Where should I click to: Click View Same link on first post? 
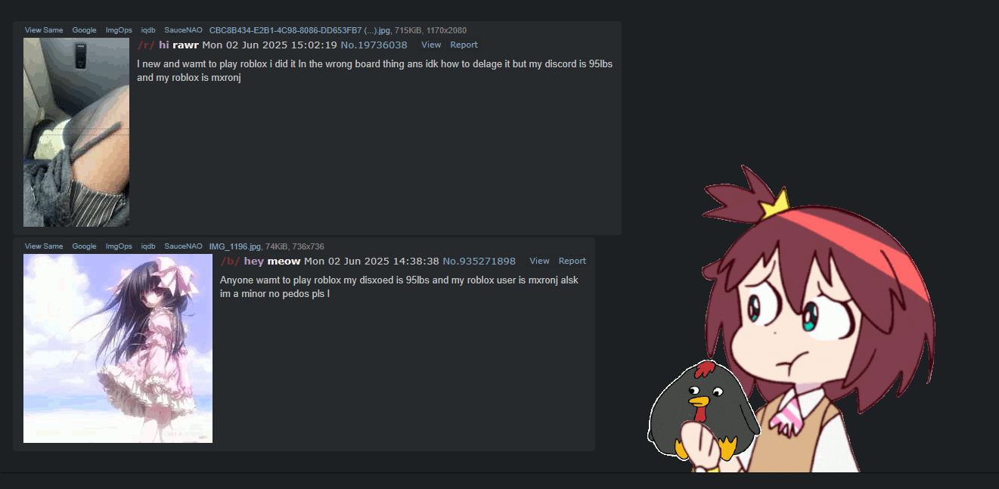coord(44,30)
